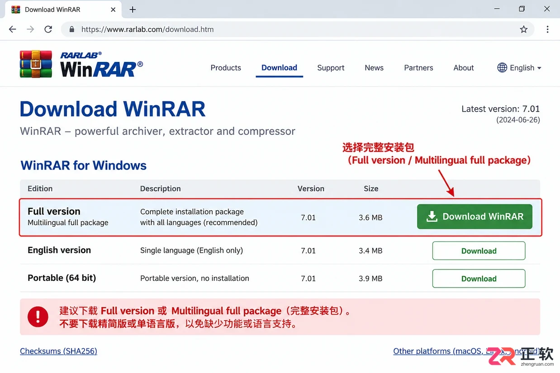560x373 pixels.
Task: Click the red exclamation warning icon
Action: (x=38, y=316)
